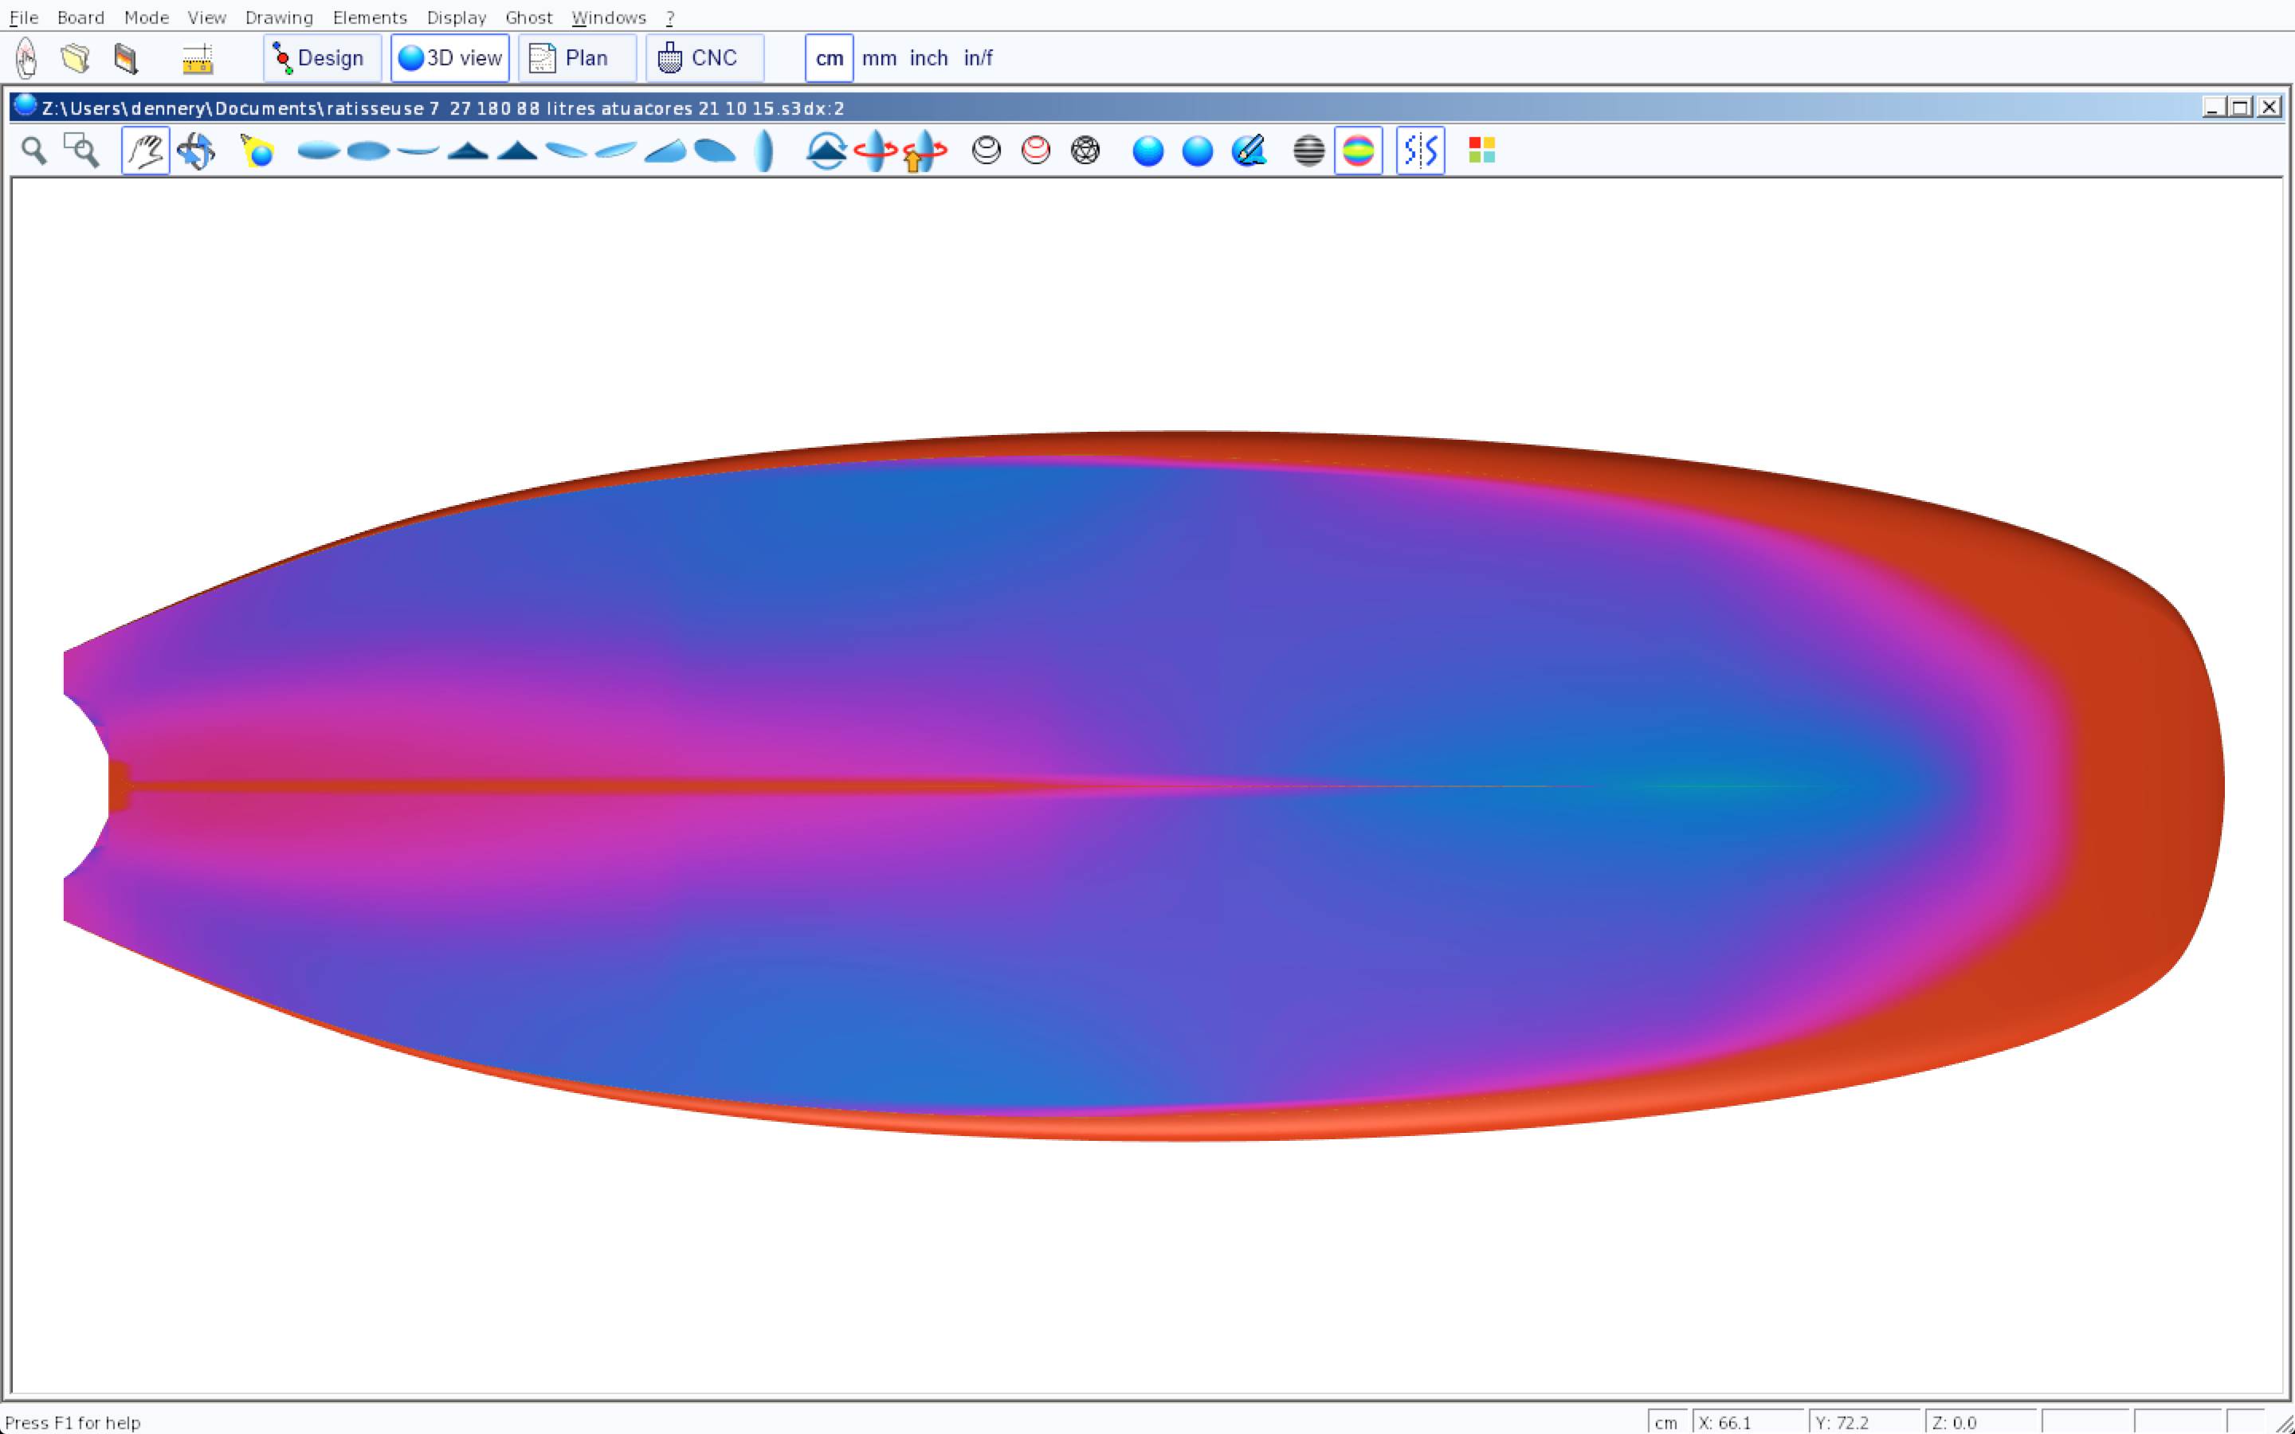Click the light source position icon

pos(257,151)
